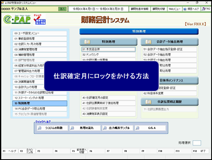This screenshot has width=212, height=160.
Task: Open 顧問先基本情報 in the top bar
Action: coord(140,9)
